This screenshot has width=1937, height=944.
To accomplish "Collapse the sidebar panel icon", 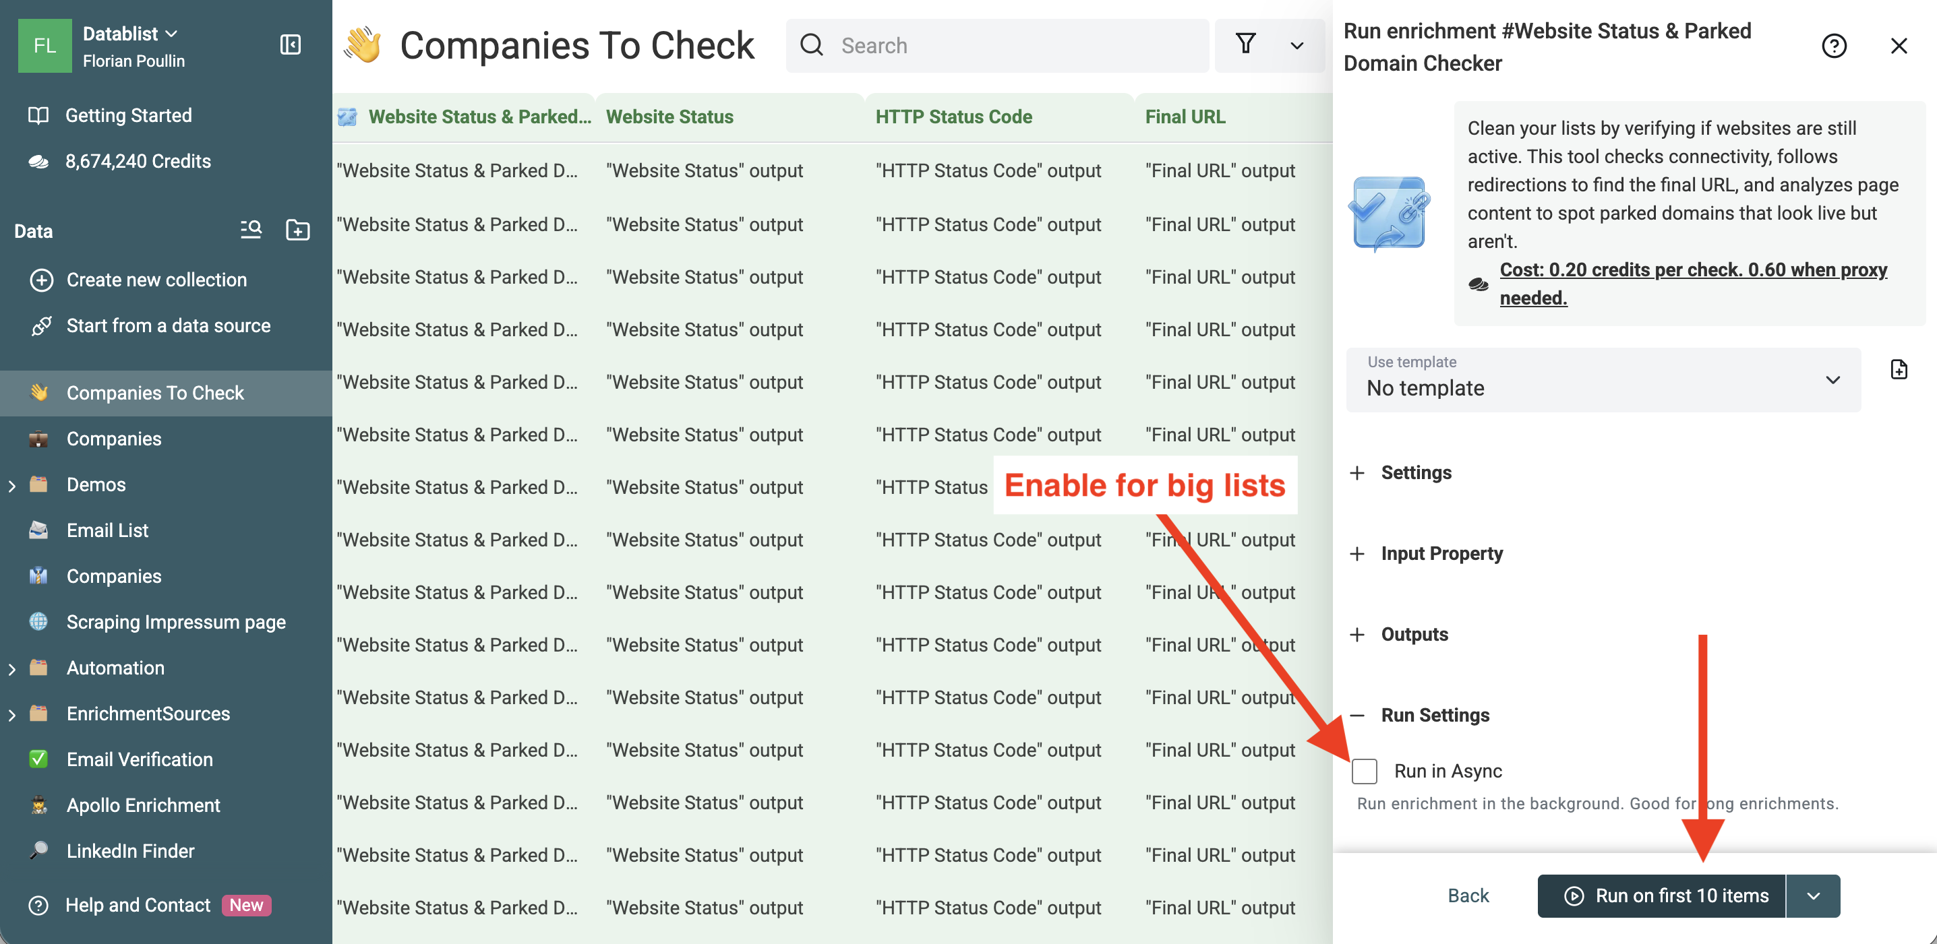I will [291, 45].
